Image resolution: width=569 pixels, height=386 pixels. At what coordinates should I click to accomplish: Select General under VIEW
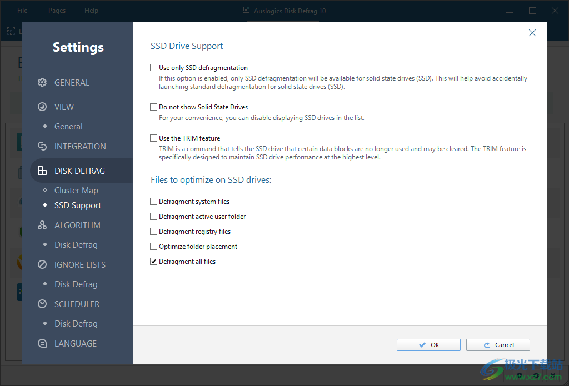(68, 127)
